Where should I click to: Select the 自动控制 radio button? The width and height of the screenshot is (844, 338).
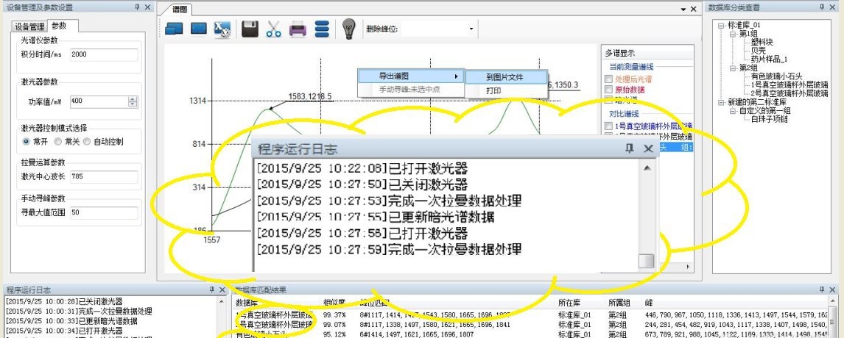(88, 141)
